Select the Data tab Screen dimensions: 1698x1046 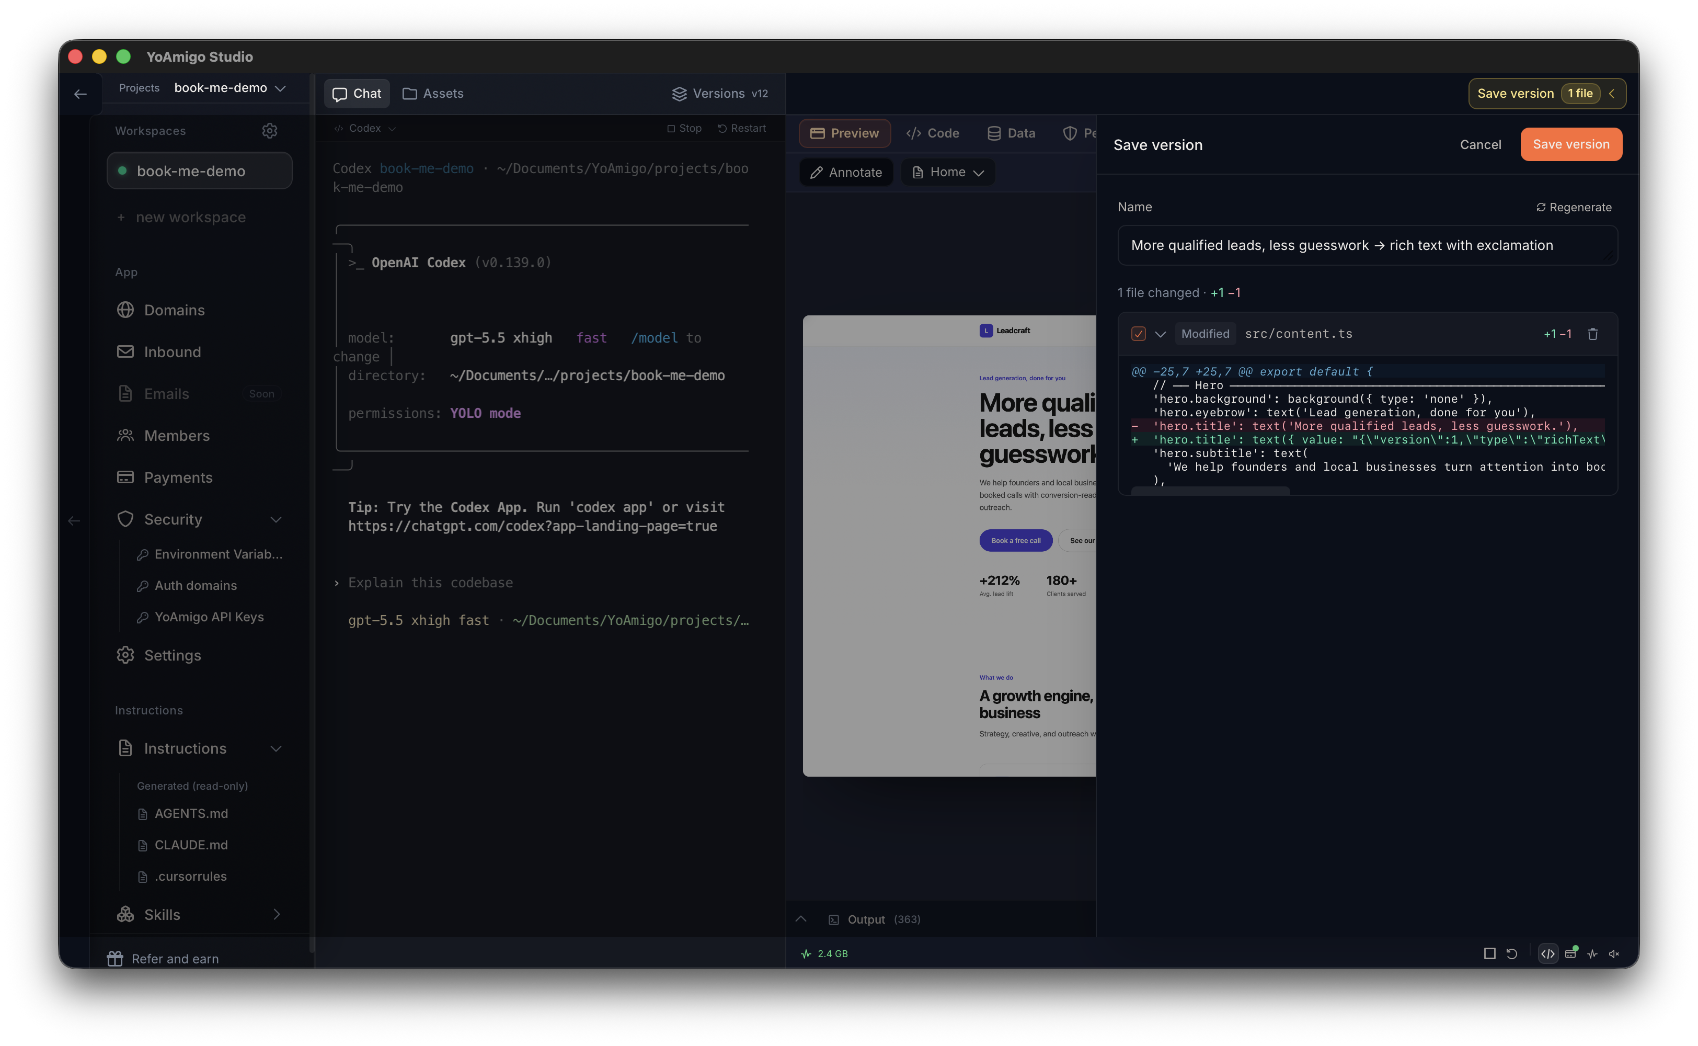(1012, 133)
